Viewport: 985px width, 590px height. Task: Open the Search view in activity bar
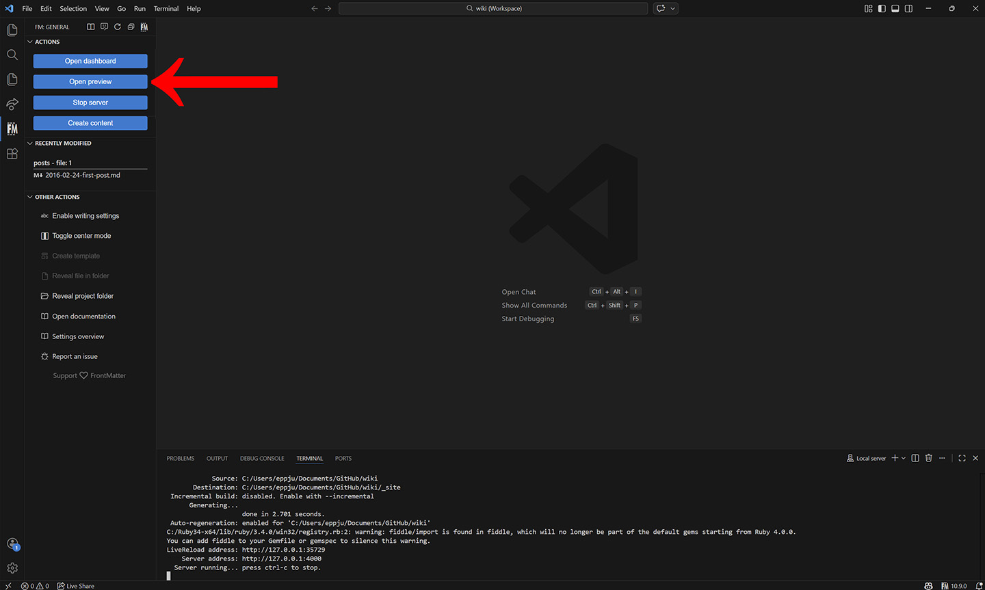click(x=12, y=55)
